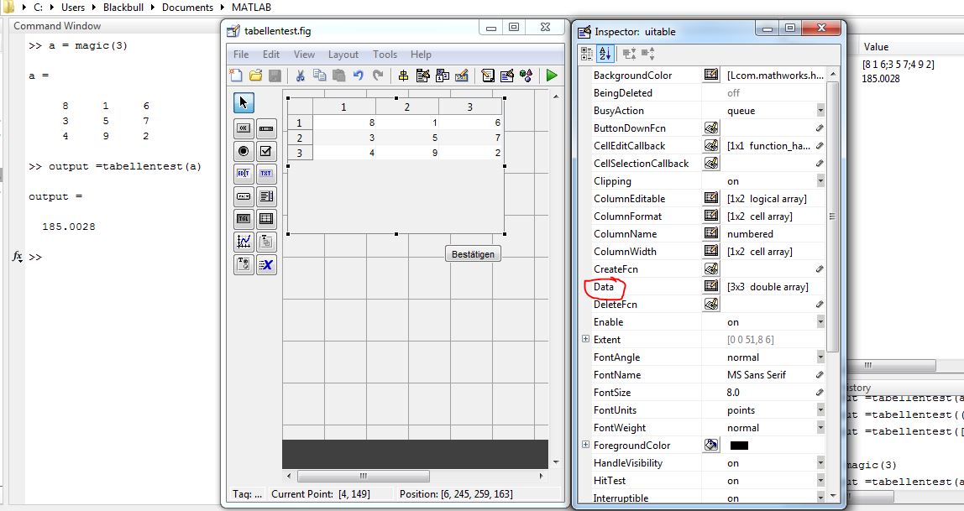This screenshot has height=511, width=964.
Task: Open the FontWeight dropdown list
Action: click(820, 428)
